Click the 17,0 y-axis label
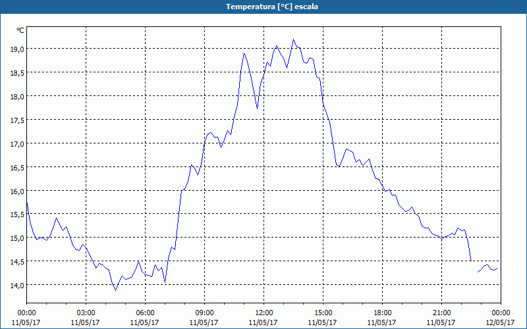Screen dimensions: 527x329 18,143
